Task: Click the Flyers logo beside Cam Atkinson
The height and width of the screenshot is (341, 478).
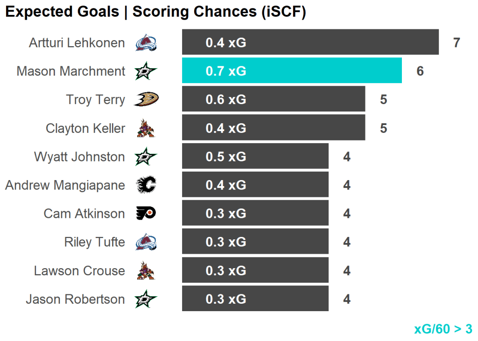Action: point(146,214)
